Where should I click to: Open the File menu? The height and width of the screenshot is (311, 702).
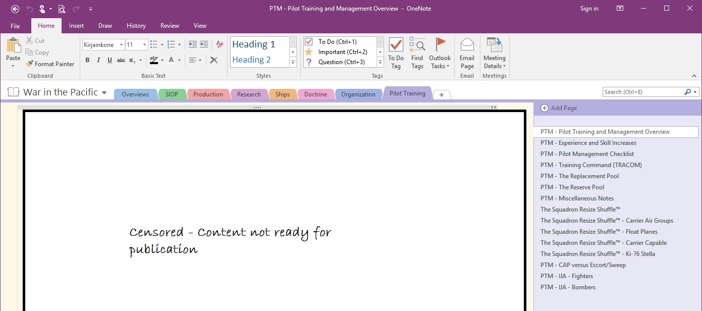[x=15, y=26]
